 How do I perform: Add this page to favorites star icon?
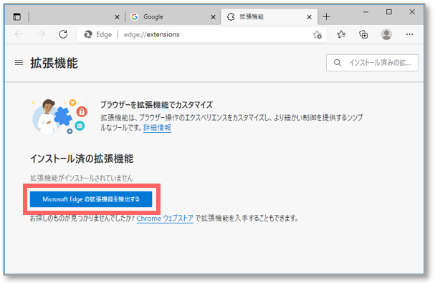coord(317,34)
